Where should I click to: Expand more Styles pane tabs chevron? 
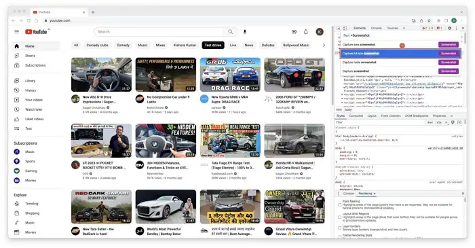(x=451, y=116)
